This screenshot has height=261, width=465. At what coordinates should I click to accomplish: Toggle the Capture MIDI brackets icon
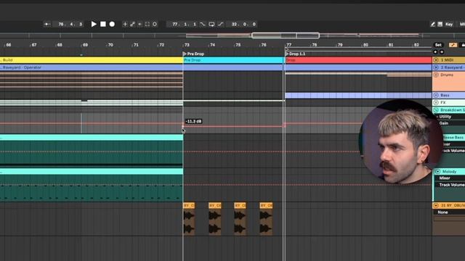(x=147, y=24)
